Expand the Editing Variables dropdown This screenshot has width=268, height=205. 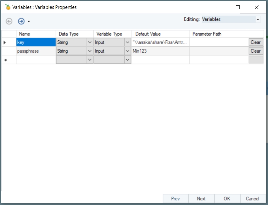click(x=258, y=19)
